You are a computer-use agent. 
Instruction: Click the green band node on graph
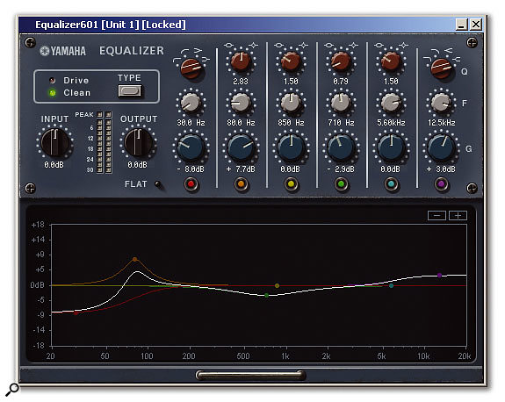point(266,295)
